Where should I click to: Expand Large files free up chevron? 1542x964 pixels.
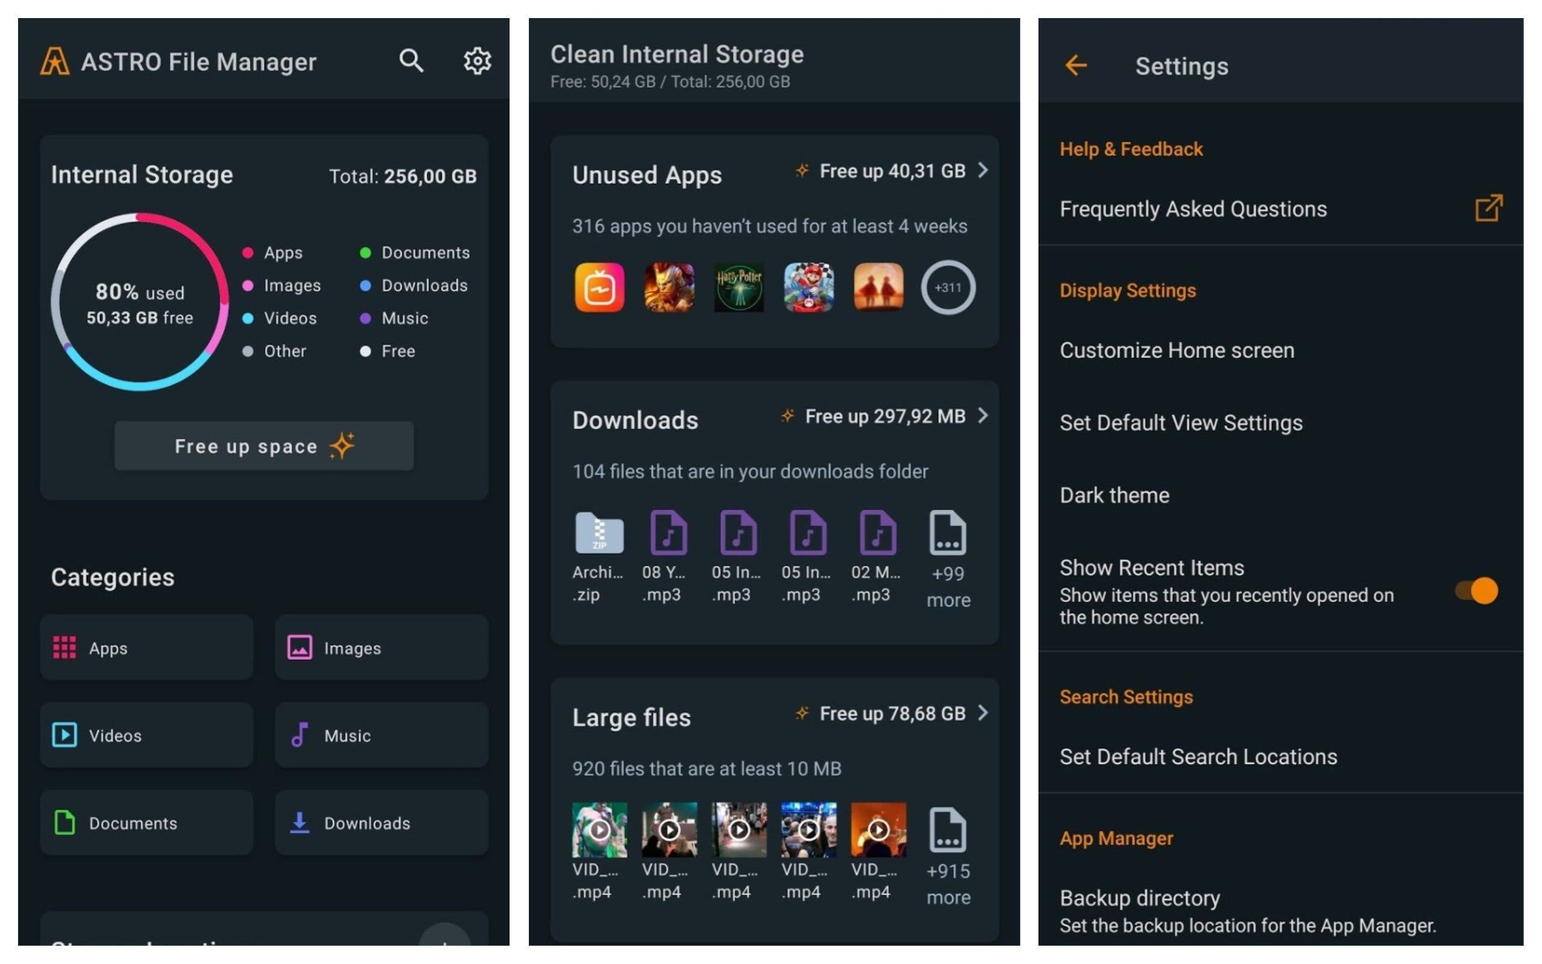coord(983,713)
